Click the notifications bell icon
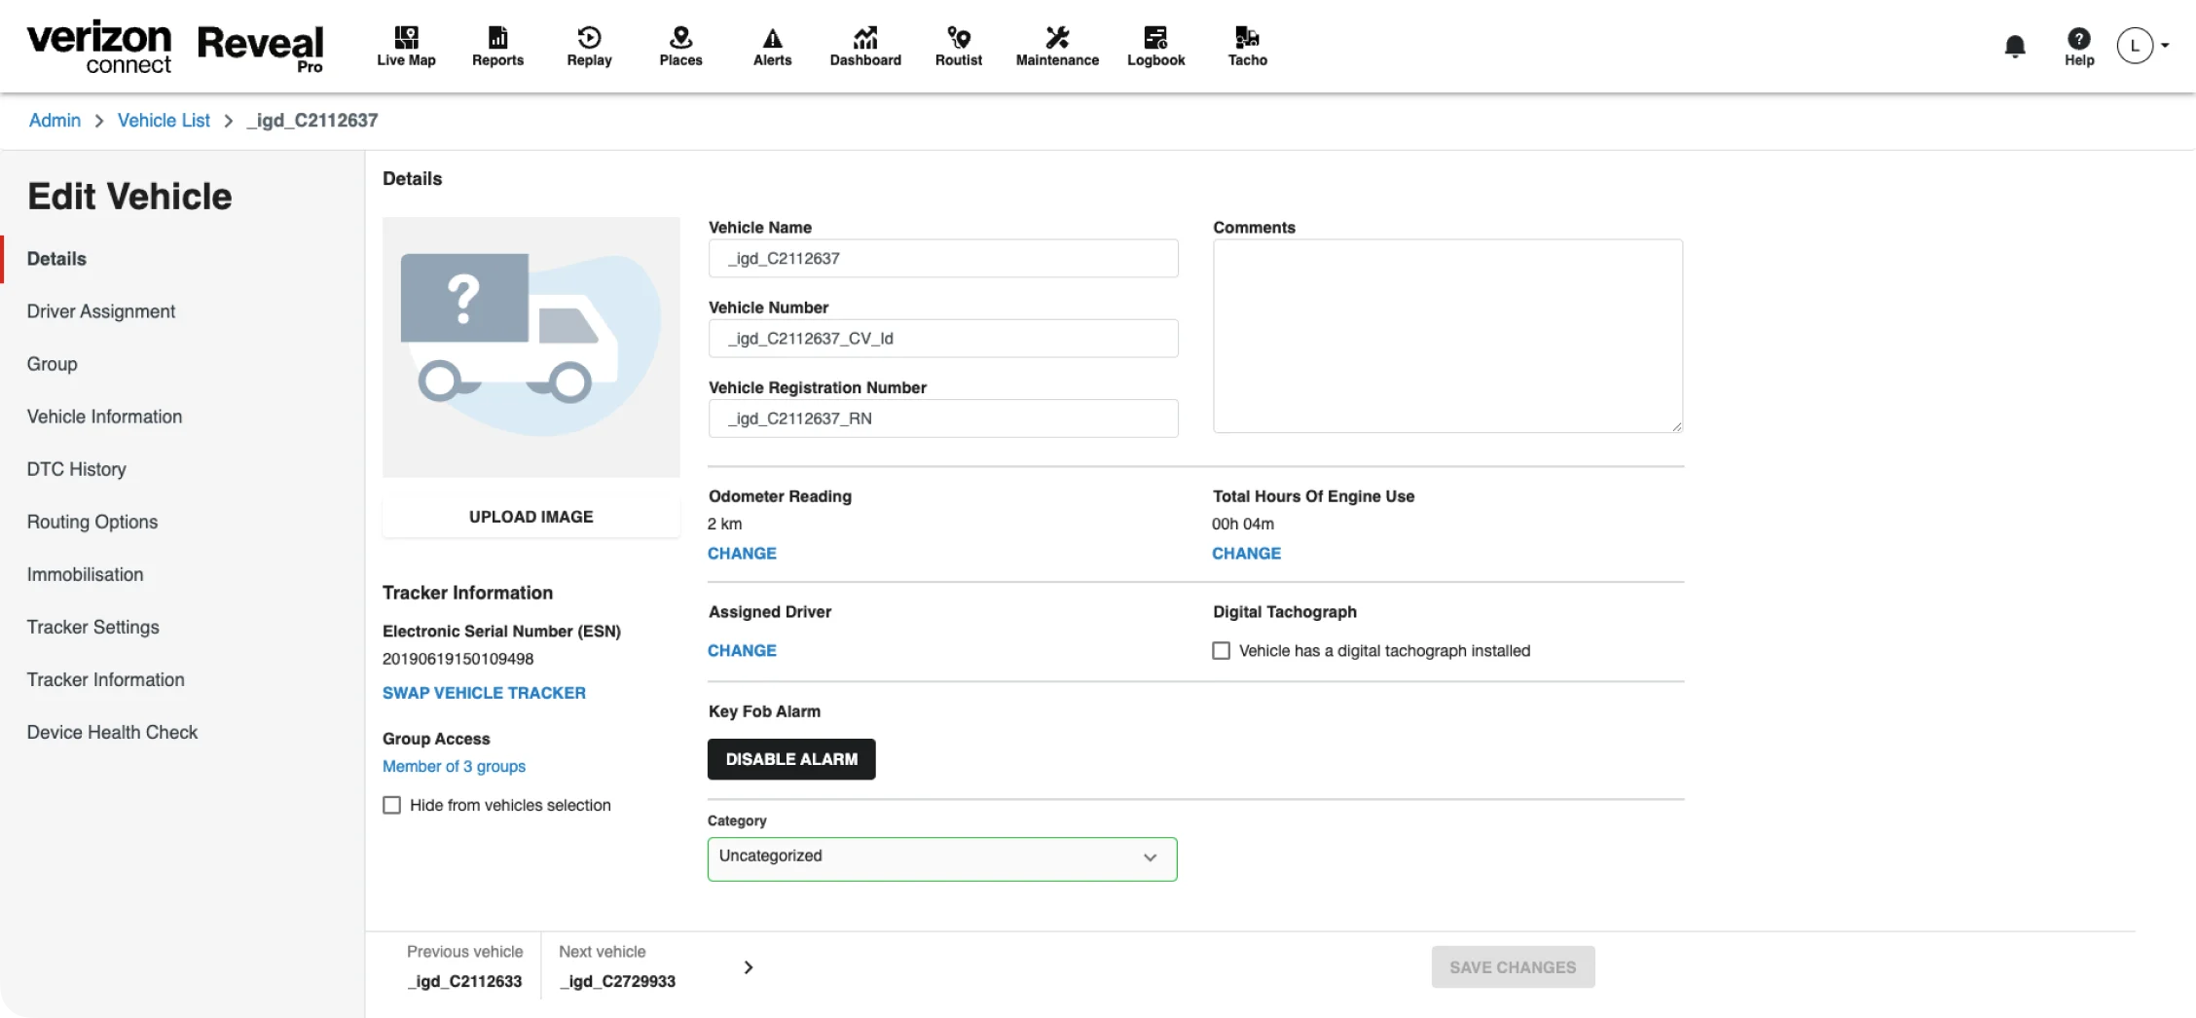 pyautogui.click(x=2015, y=46)
